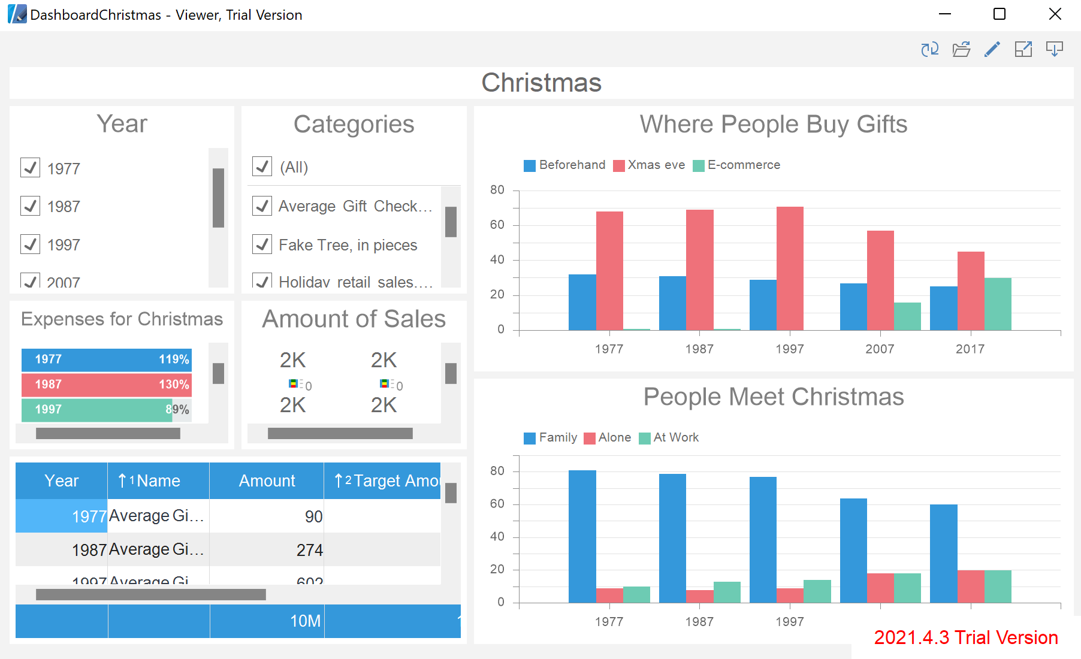Viewport: 1081px width, 659px height.
Task: Click Categories list vertical scrollbar thumb
Action: point(451,222)
